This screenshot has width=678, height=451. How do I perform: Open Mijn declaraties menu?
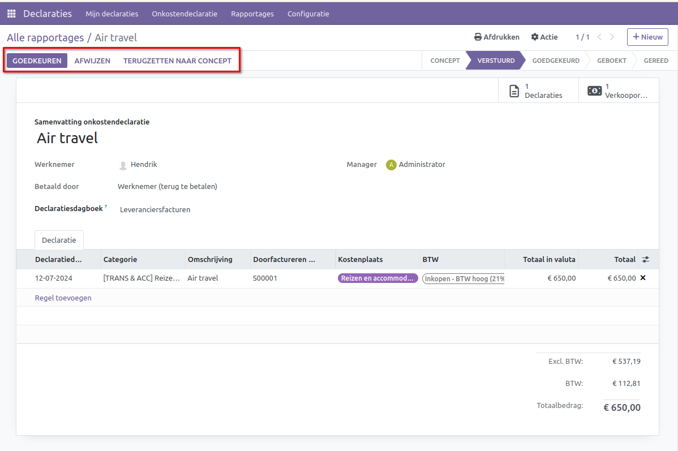pos(111,14)
